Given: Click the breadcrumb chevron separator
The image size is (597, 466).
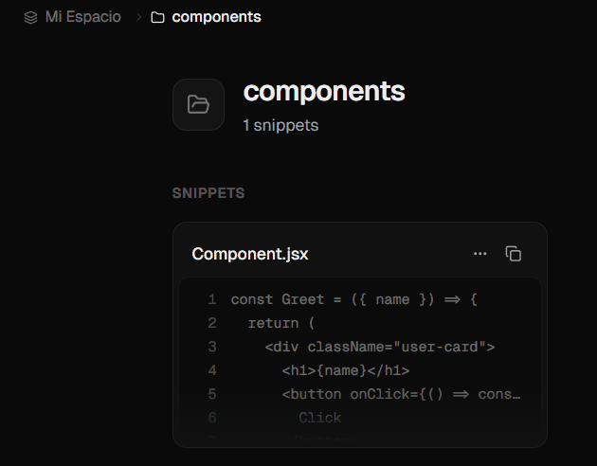Looking at the screenshot, I should coord(138,17).
